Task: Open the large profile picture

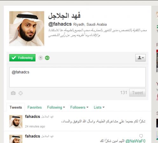Action: point(27,29)
